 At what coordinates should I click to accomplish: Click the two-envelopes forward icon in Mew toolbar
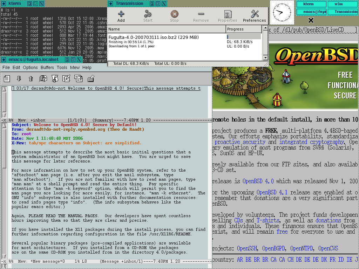tap(78, 78)
